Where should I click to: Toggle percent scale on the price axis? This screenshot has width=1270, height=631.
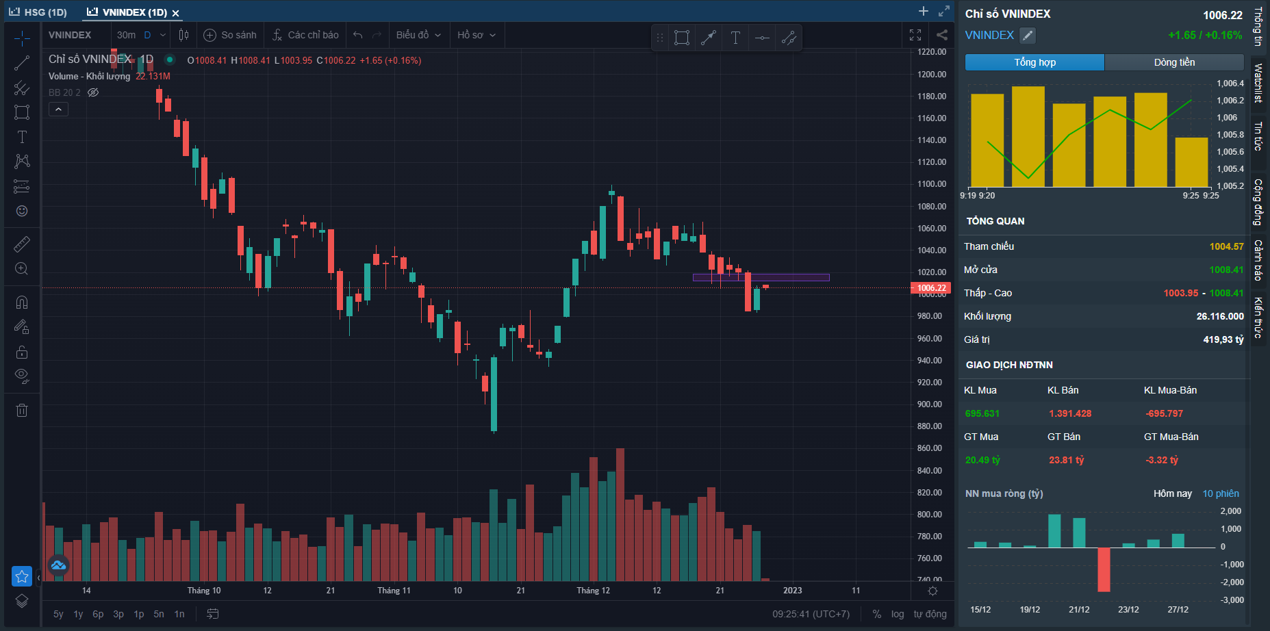point(877,614)
